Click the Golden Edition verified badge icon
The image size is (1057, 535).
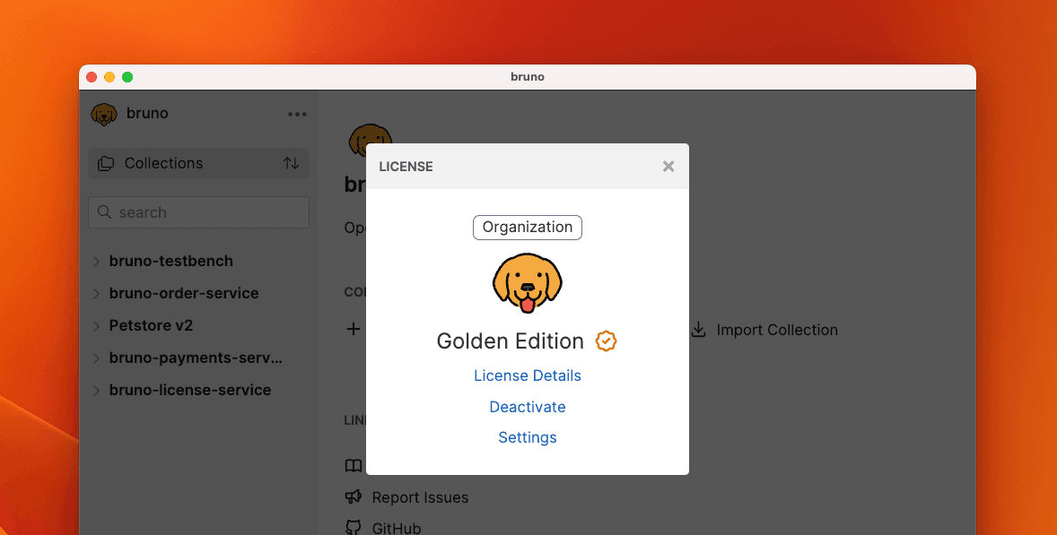[606, 341]
